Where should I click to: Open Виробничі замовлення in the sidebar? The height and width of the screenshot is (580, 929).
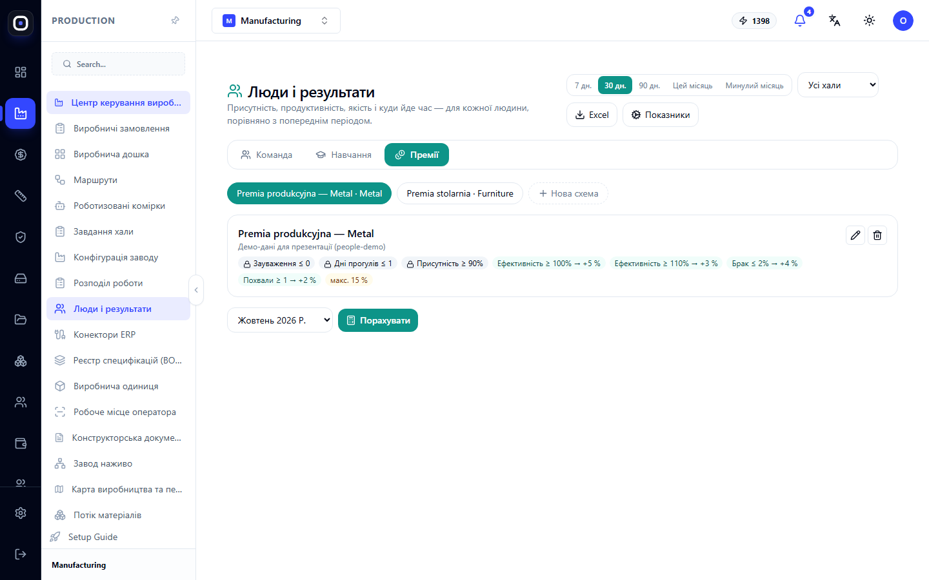[119, 128]
